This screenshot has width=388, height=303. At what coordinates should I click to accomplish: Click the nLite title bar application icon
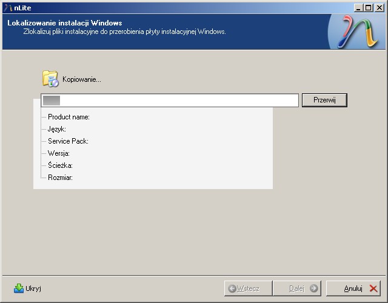8,8
